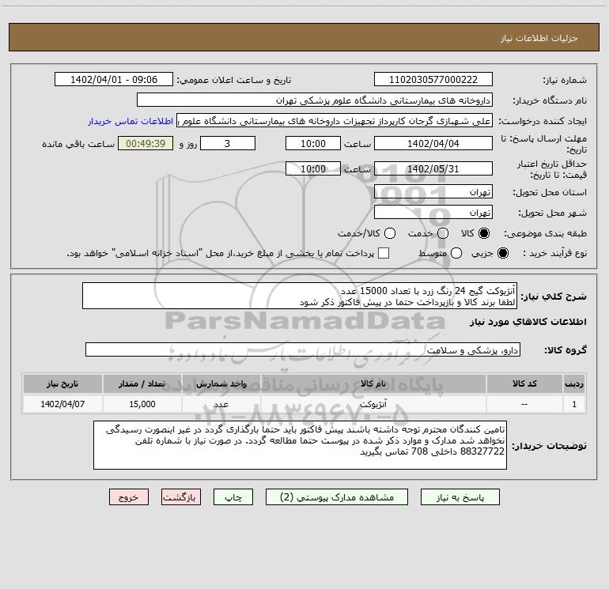
Task: Click the آنژیوکت item name cell
Action: click(373, 404)
